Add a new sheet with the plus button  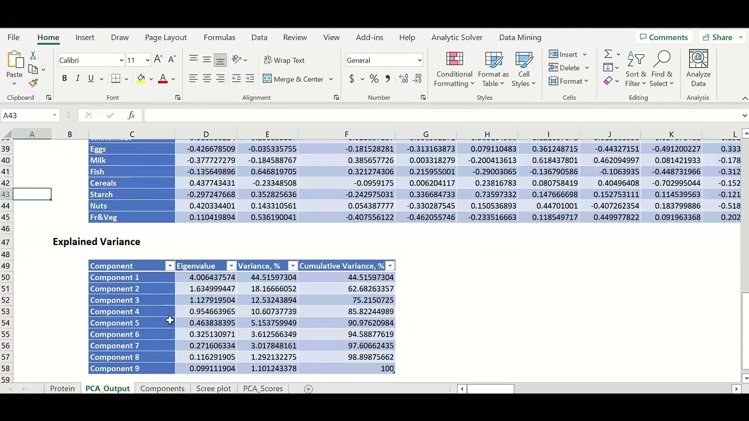tap(308, 389)
